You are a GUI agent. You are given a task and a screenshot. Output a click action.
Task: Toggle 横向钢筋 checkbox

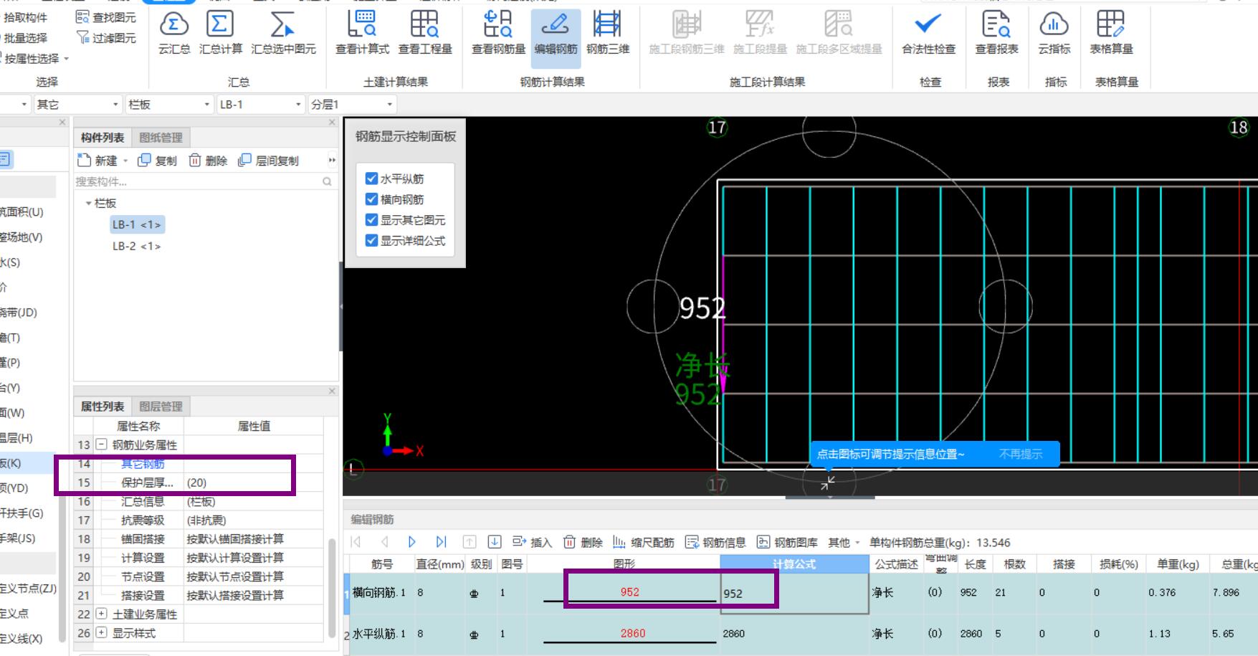point(371,199)
